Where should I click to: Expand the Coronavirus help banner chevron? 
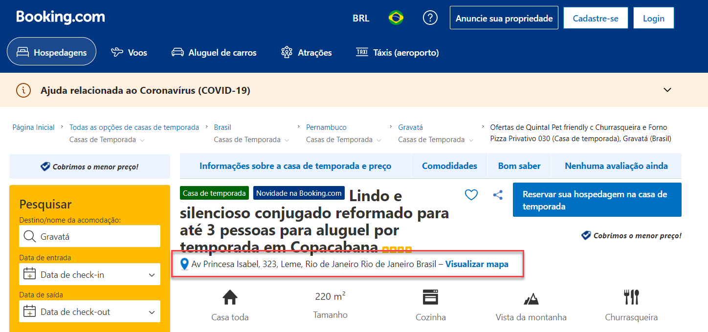[x=667, y=90]
